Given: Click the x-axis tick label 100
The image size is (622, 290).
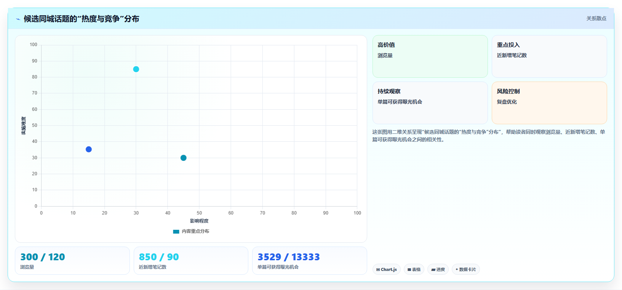Looking at the screenshot, I should click(357, 213).
